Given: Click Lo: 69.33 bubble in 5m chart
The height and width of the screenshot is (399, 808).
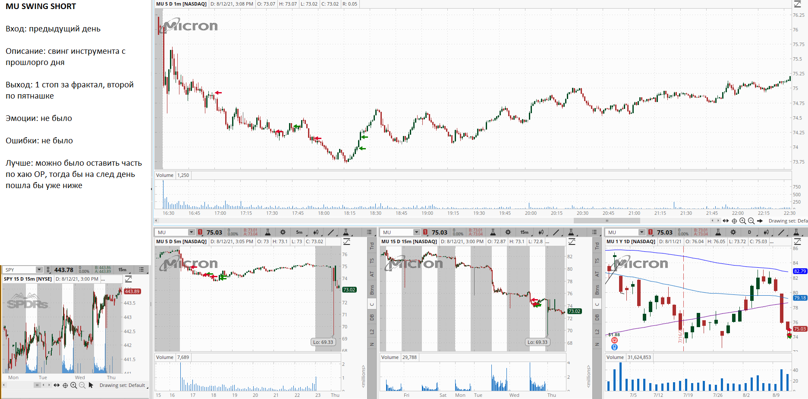Looking at the screenshot, I should [x=323, y=342].
